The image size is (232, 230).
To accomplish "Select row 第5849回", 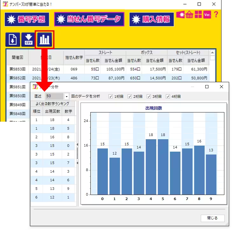I will pyautogui.click(x=18, y=104).
